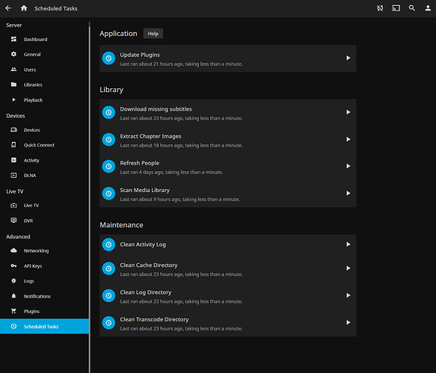Click the Playback sidebar icon
The width and height of the screenshot is (436, 373).
tap(13, 99)
